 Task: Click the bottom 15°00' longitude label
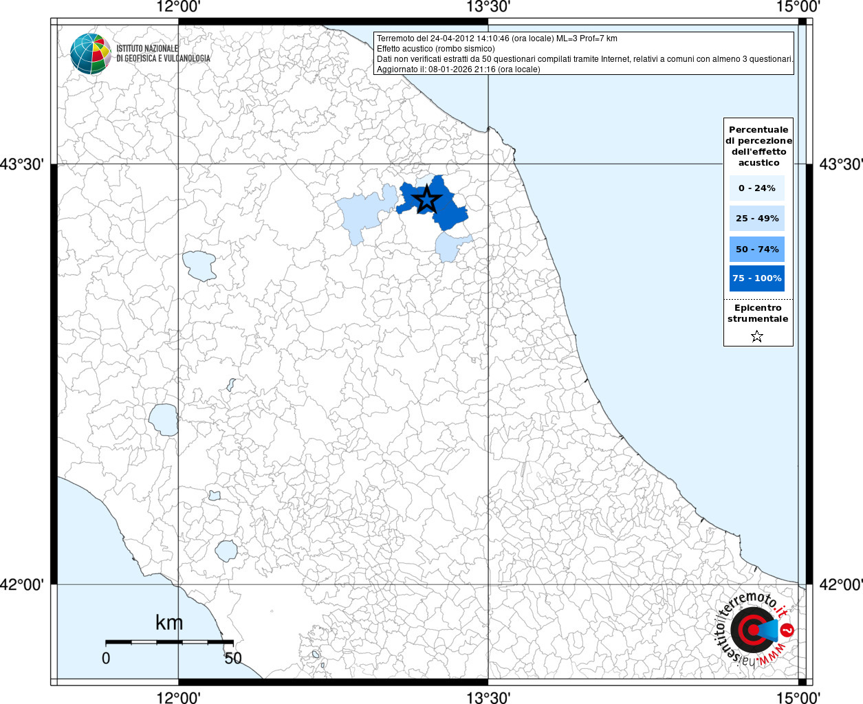799,698
